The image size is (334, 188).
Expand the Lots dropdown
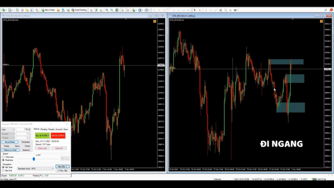pos(8,129)
